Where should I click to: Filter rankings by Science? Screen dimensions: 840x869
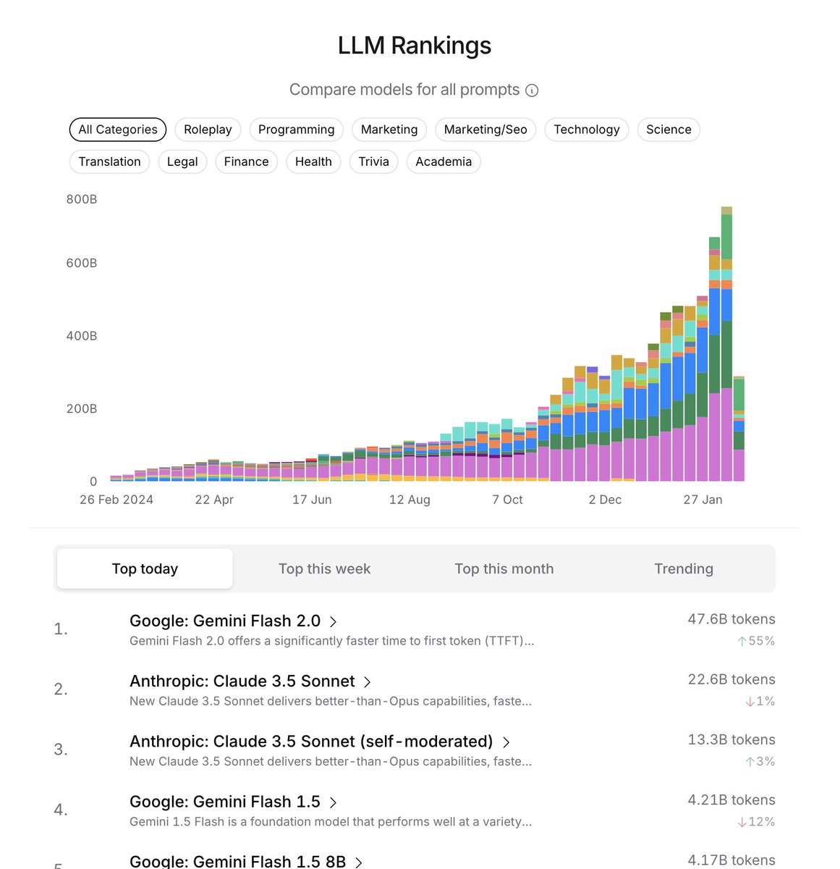669,130
